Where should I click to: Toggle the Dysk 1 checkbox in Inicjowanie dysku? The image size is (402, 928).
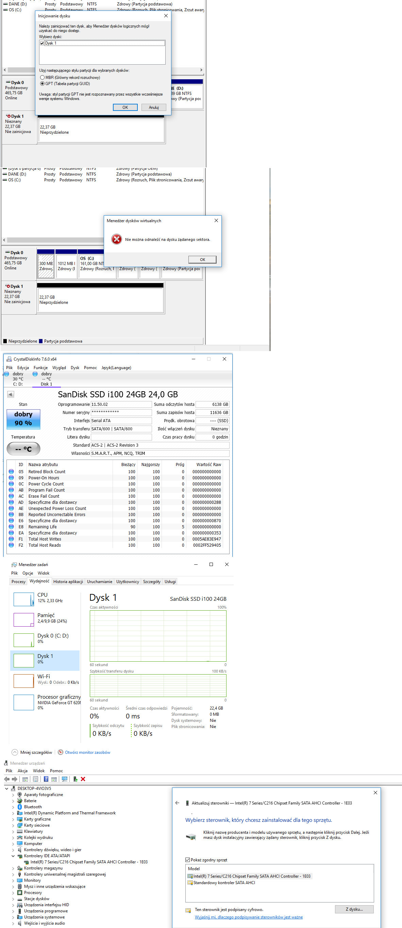(42, 43)
